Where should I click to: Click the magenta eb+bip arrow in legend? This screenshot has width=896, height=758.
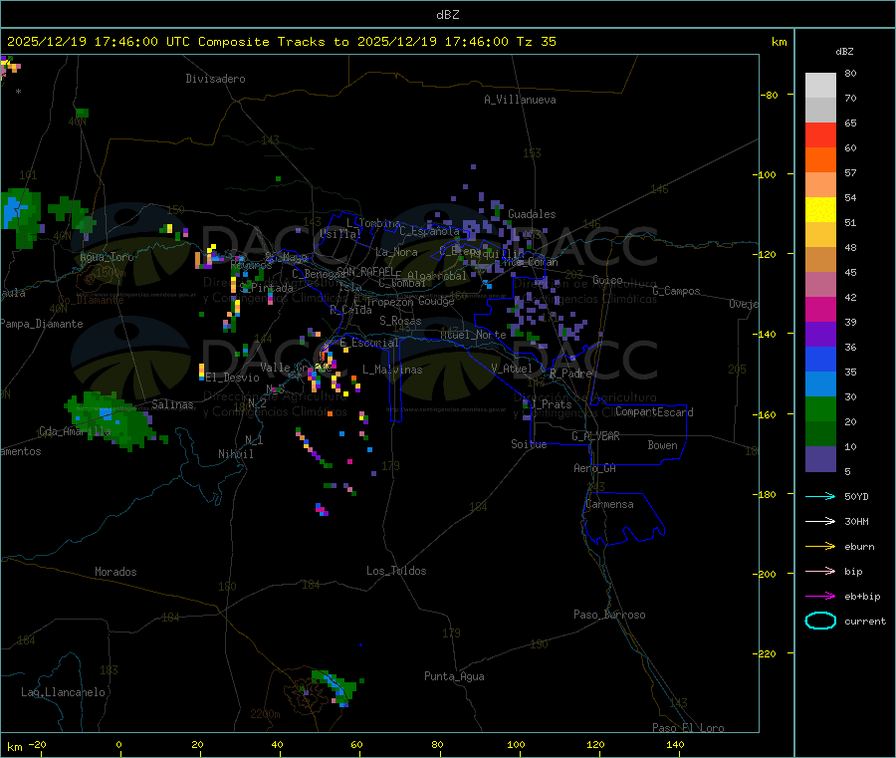(820, 597)
